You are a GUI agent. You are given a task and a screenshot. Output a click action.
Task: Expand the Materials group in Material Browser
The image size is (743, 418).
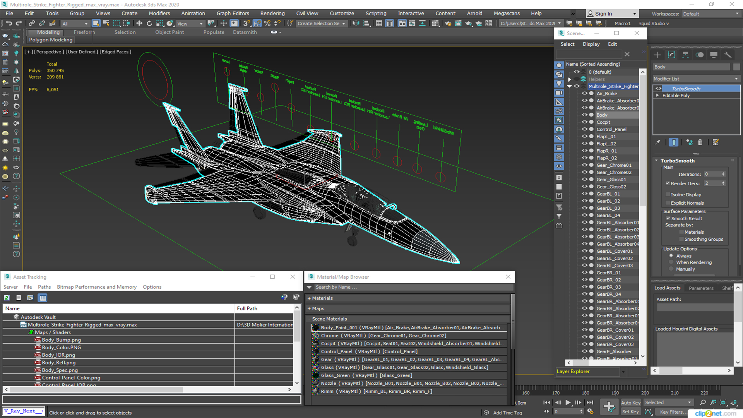click(309, 298)
